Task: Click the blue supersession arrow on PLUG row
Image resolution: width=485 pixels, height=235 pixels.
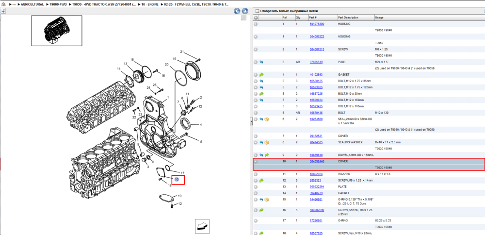Action: [x=261, y=62]
